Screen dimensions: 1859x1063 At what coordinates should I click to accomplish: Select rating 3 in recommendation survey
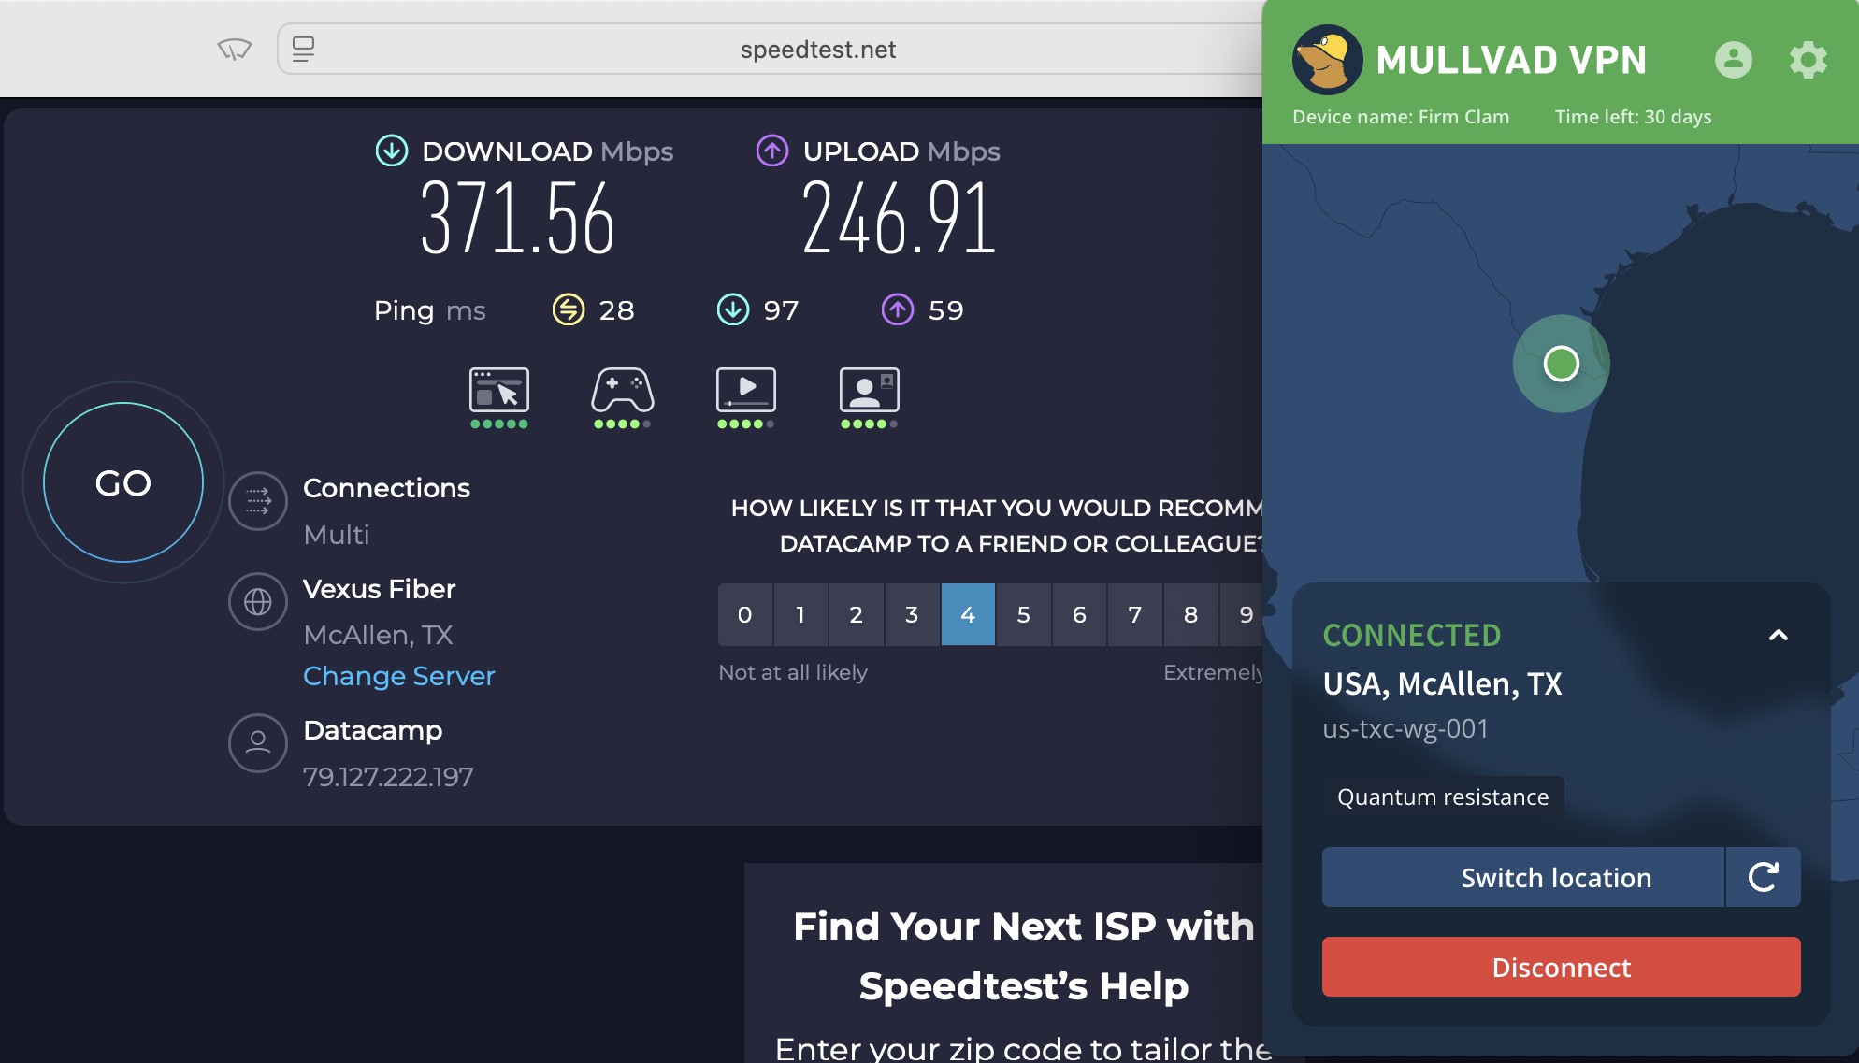point(913,614)
